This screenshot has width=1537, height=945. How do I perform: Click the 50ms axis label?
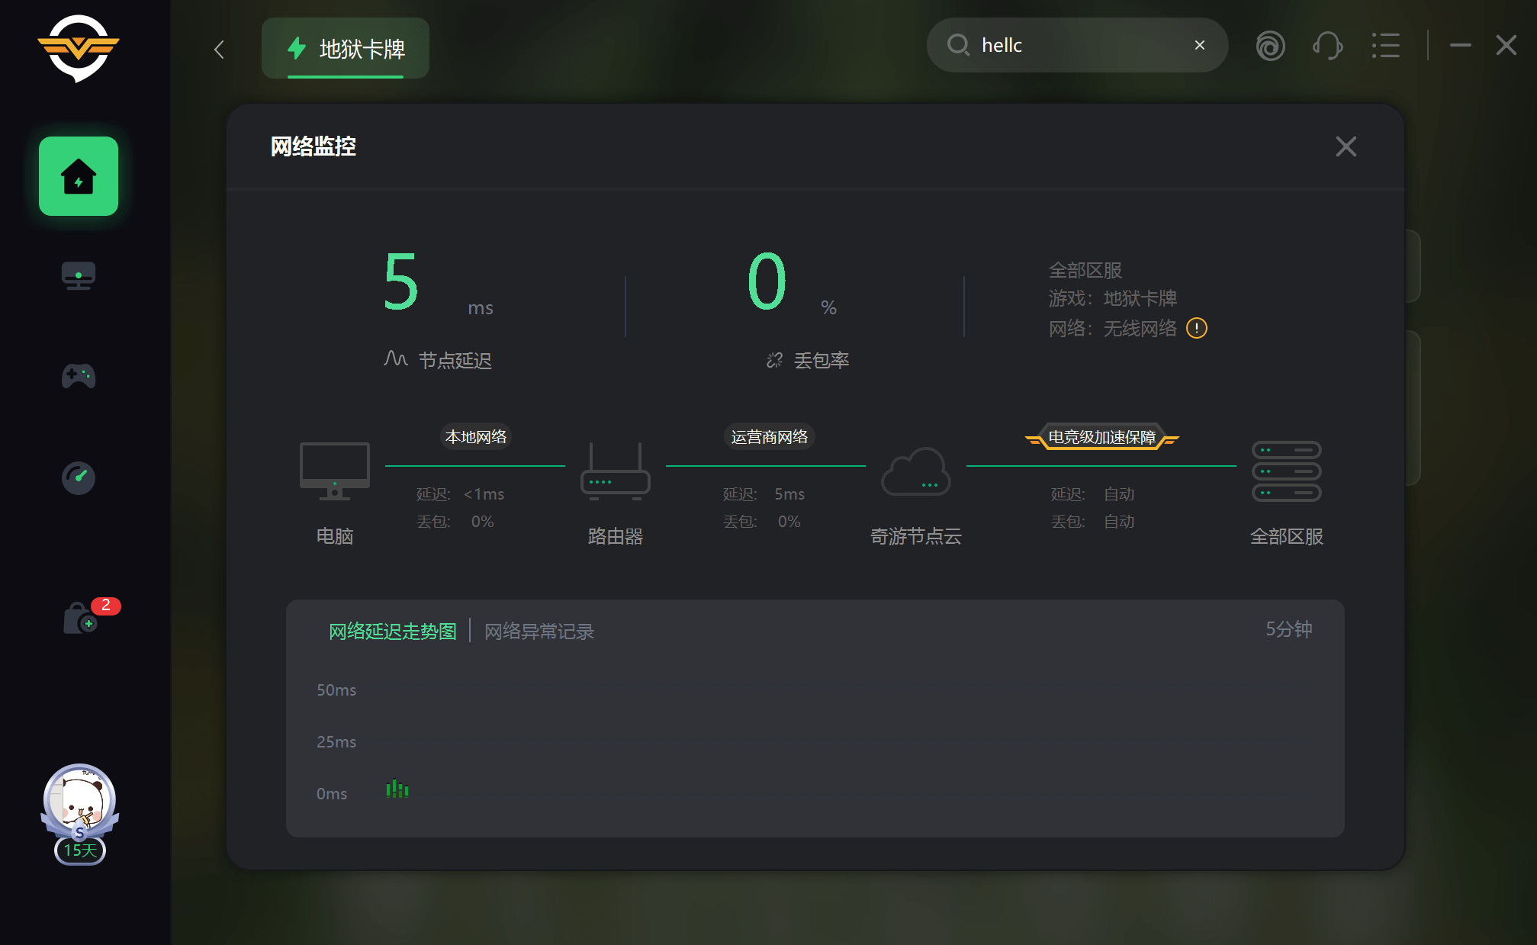click(x=336, y=689)
